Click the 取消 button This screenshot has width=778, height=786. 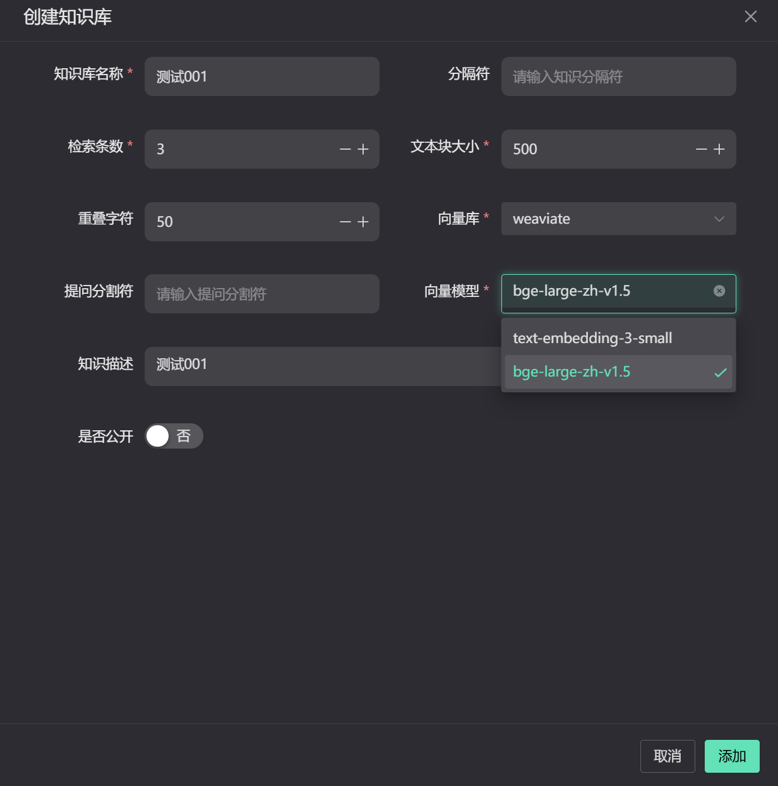point(667,756)
